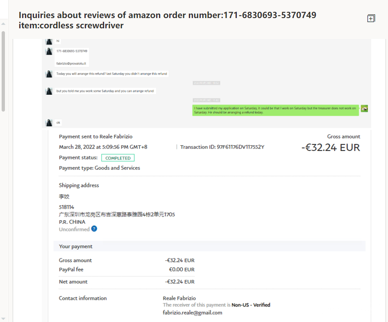Viewport: 388px width, 322px height.
Task: Click the Chinese street address line ending 1705
Action: 117,215
